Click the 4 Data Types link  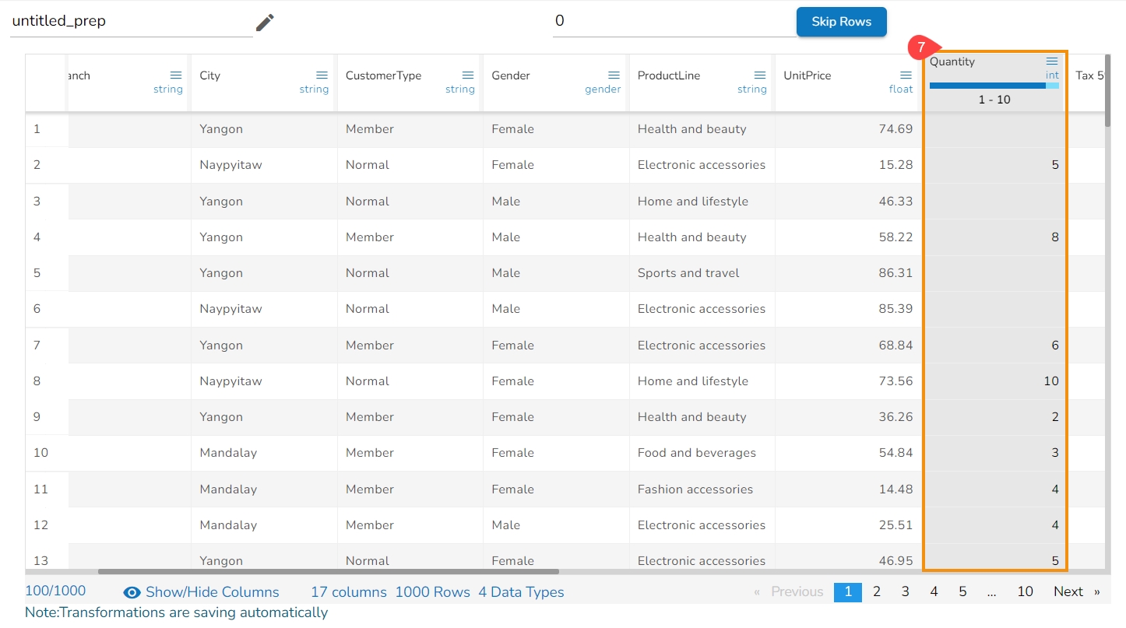click(x=521, y=592)
